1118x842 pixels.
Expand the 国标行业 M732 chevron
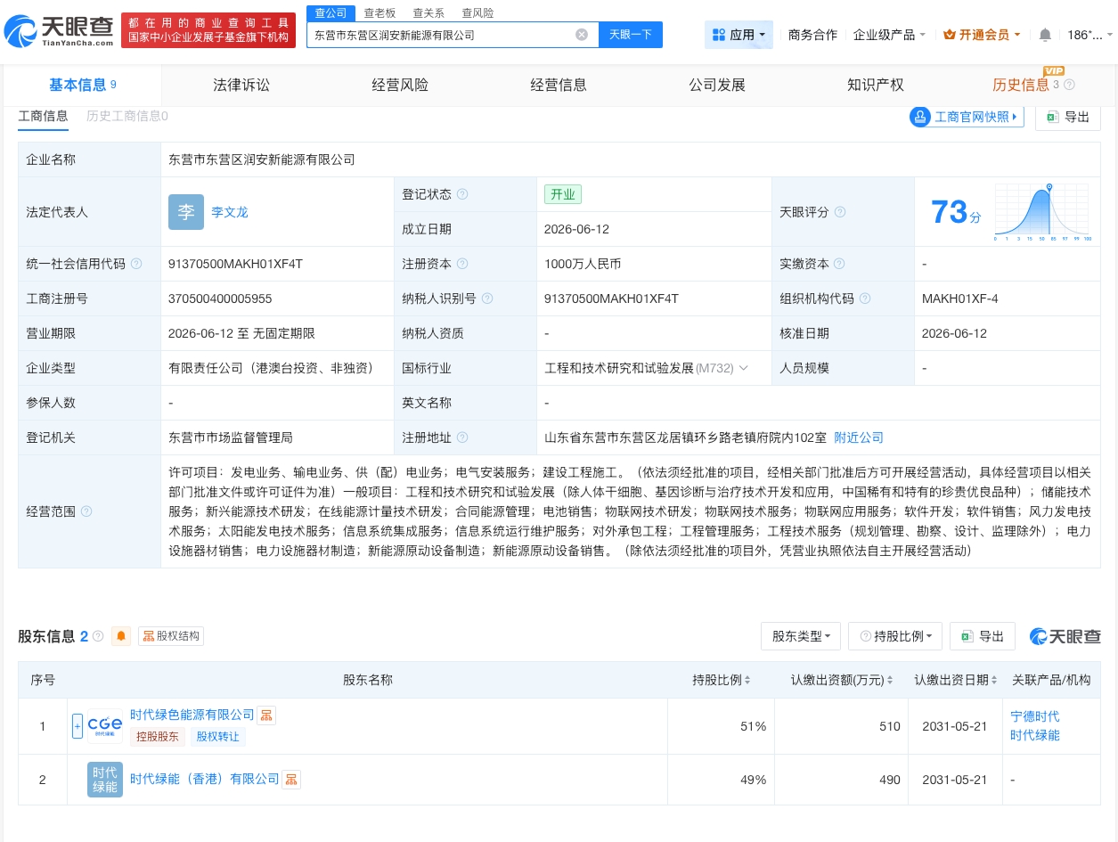pyautogui.click(x=743, y=368)
